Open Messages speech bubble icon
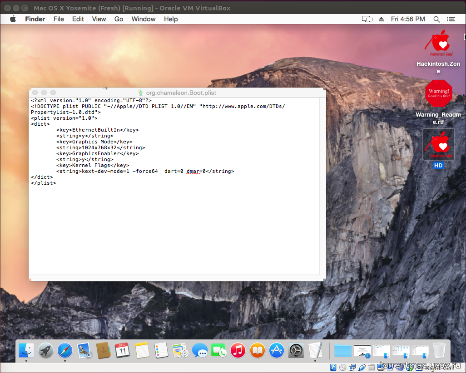 click(x=199, y=350)
